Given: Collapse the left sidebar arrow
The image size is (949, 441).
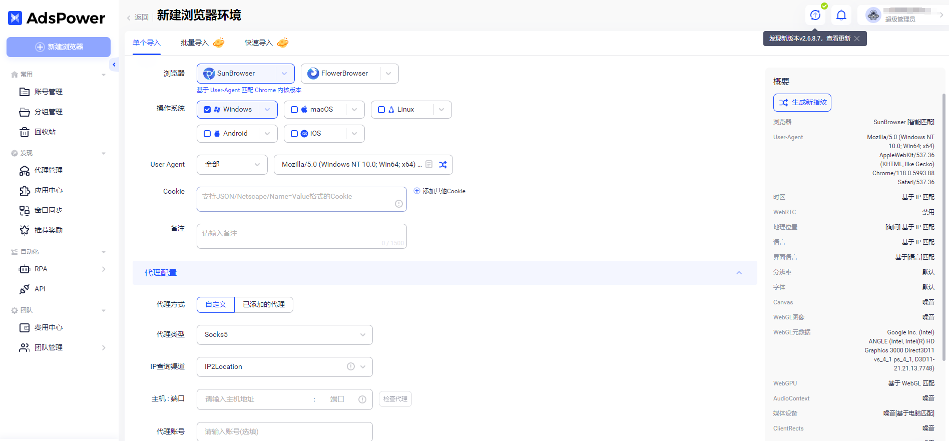Looking at the screenshot, I should [x=114, y=65].
